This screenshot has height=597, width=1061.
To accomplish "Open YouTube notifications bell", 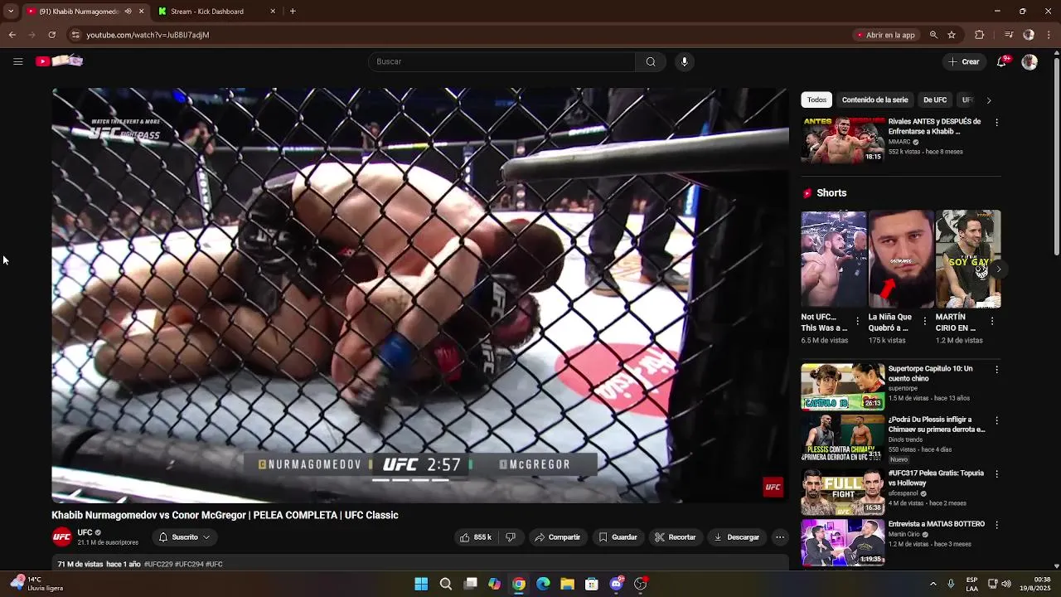I will click(x=1001, y=61).
